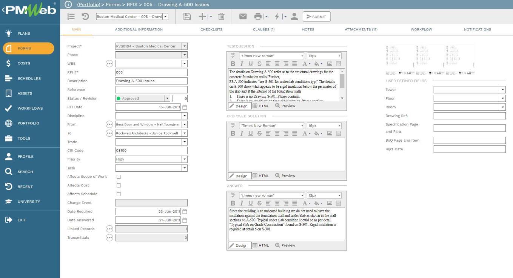Check the Affects Schedule box
Viewport: 513px width, 278px height.
119,194
